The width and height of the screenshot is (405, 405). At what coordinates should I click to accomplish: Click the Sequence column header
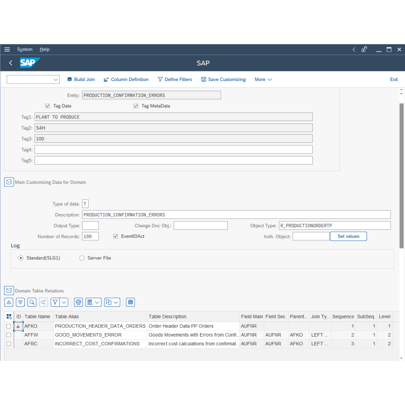pos(343,316)
